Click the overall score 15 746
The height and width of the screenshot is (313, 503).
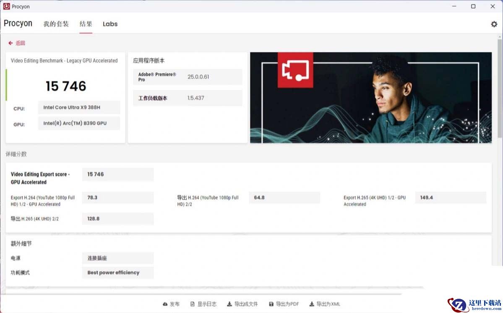[66, 86]
